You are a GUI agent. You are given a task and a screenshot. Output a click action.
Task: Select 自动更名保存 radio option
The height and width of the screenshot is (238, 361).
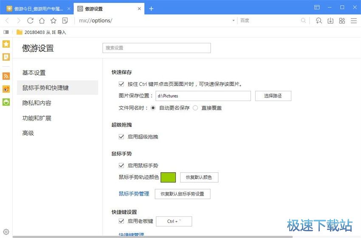[x=153, y=108]
